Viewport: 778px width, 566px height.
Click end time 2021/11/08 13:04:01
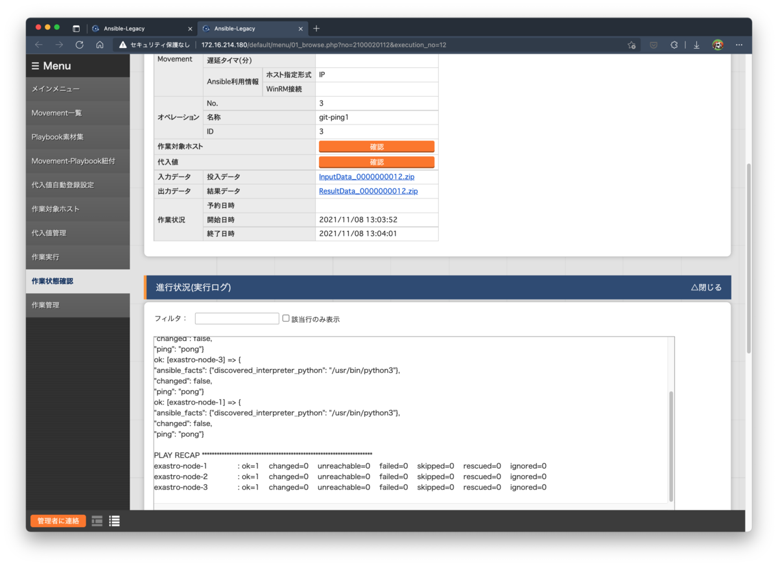pos(358,233)
